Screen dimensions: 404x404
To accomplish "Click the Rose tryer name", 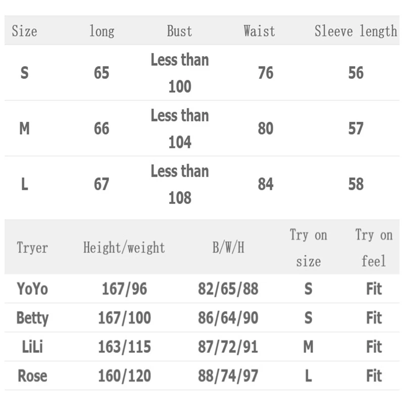I will tap(32, 376).
